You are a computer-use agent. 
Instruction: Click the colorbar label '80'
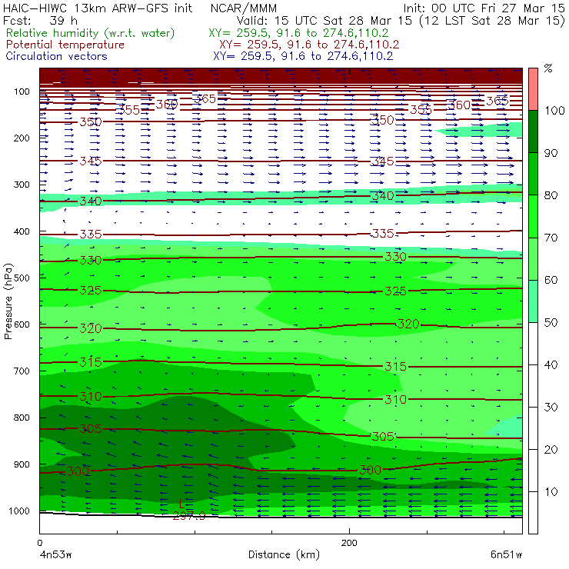click(x=551, y=195)
